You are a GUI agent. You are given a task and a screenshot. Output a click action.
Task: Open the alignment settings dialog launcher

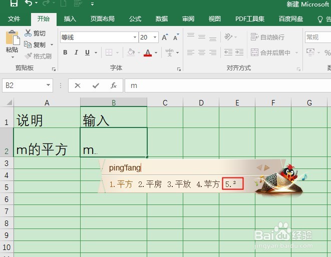pos(298,69)
